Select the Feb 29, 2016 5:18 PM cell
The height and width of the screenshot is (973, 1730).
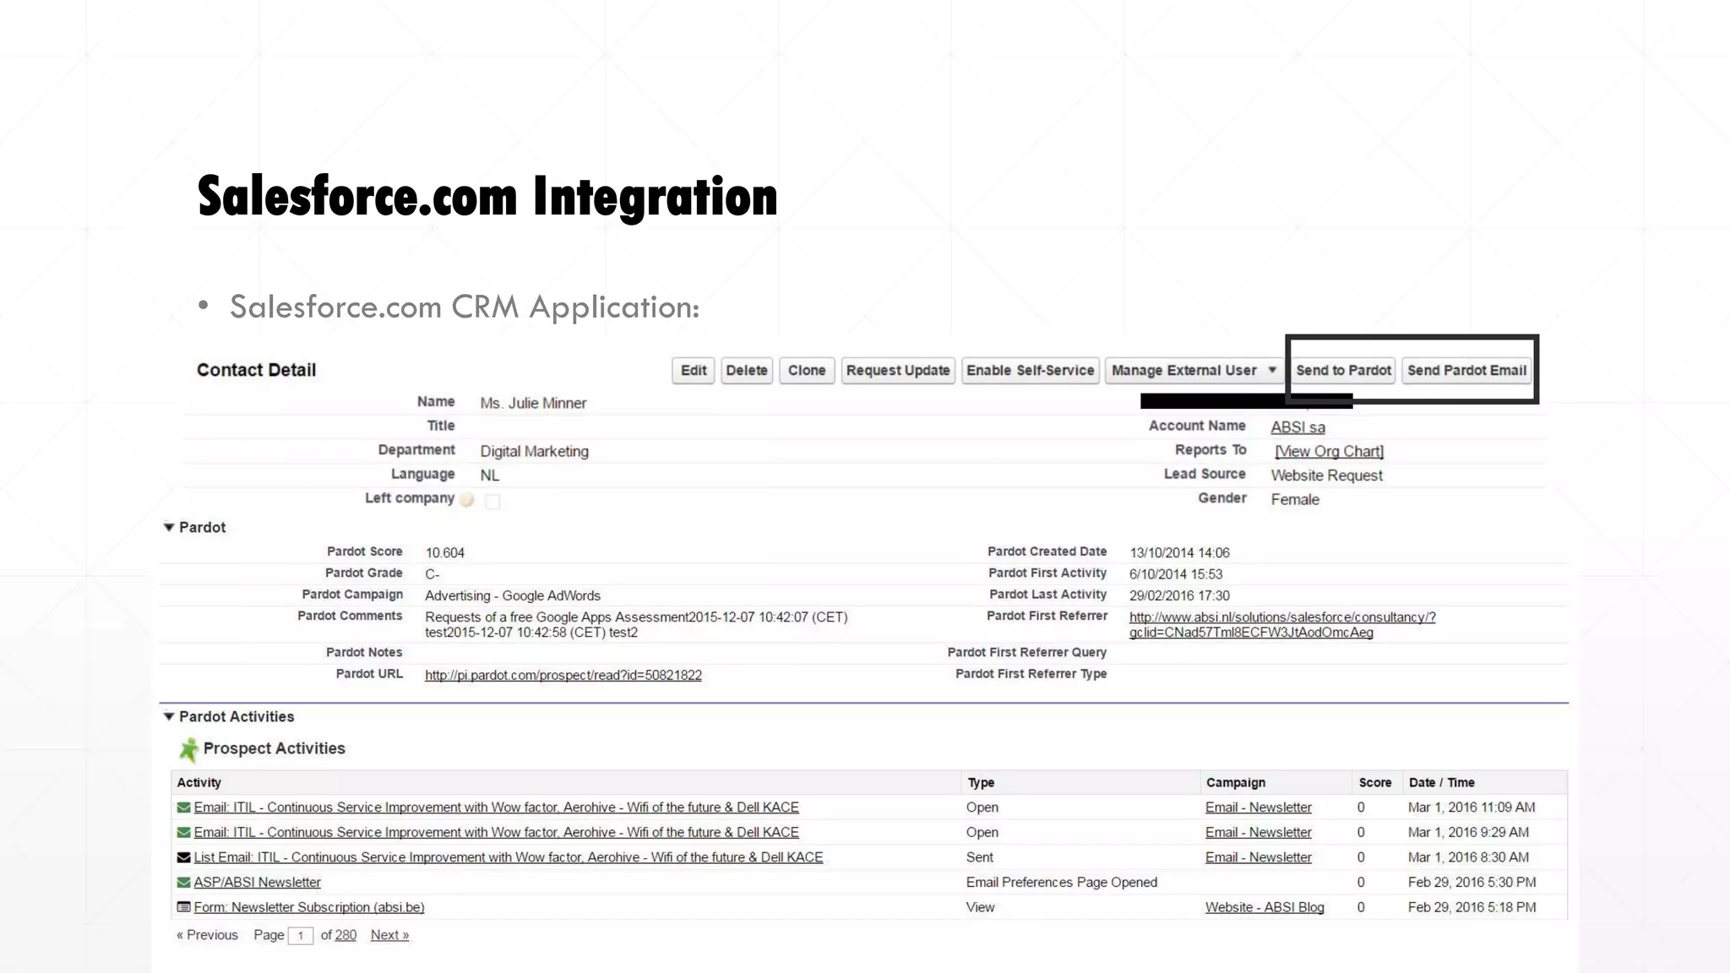pyautogui.click(x=1472, y=907)
